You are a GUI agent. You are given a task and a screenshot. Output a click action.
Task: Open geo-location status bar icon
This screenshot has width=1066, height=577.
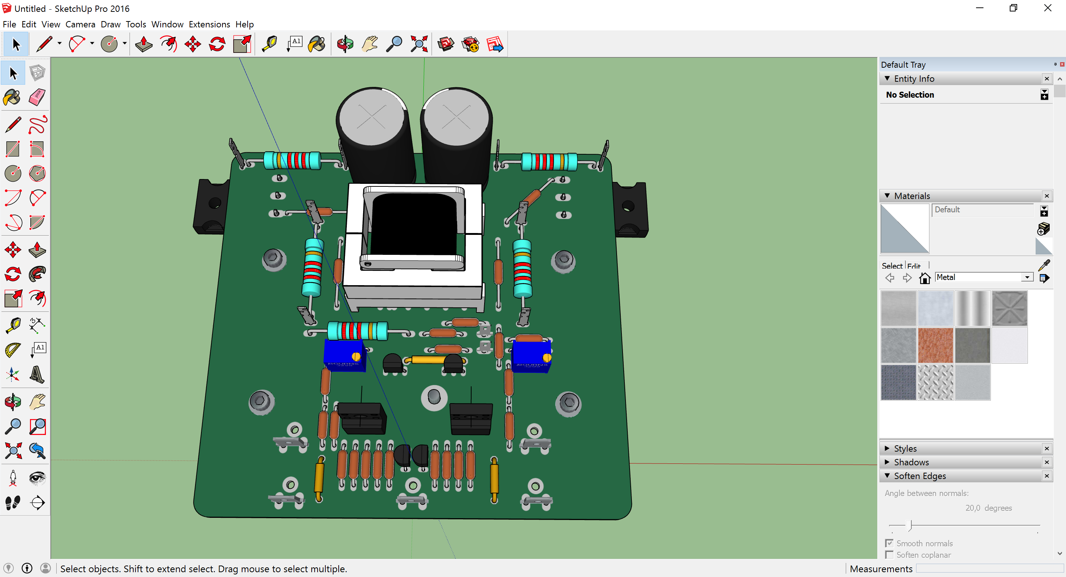pos(9,568)
